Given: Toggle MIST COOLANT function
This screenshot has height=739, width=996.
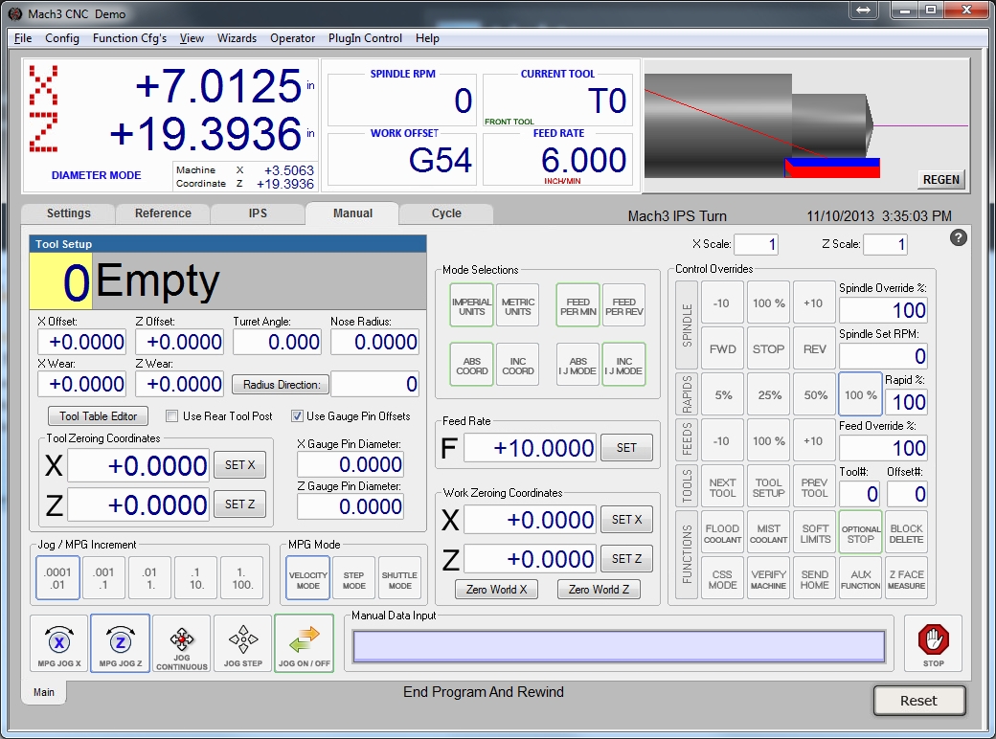Looking at the screenshot, I should point(769,533).
